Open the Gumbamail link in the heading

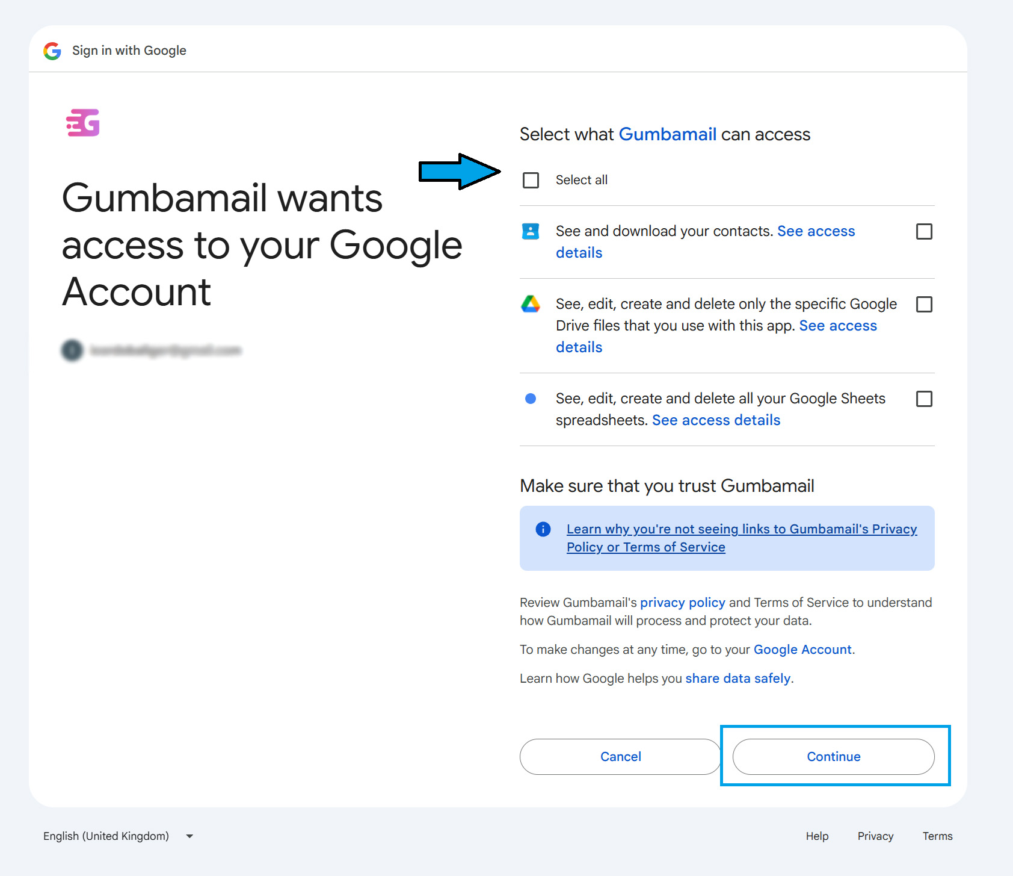point(668,134)
